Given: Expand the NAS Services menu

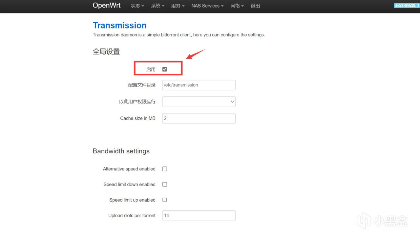Looking at the screenshot, I should coord(207,6).
